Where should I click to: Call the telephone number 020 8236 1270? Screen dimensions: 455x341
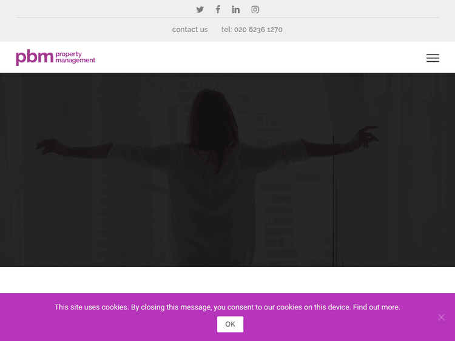click(252, 30)
